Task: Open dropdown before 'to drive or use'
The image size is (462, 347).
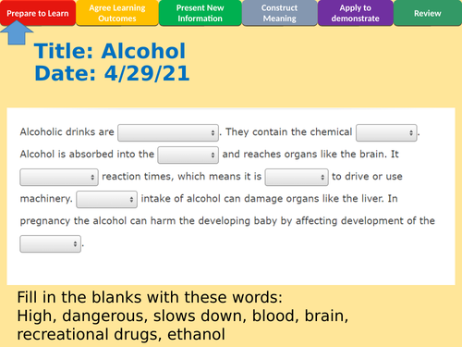Action: [297, 177]
